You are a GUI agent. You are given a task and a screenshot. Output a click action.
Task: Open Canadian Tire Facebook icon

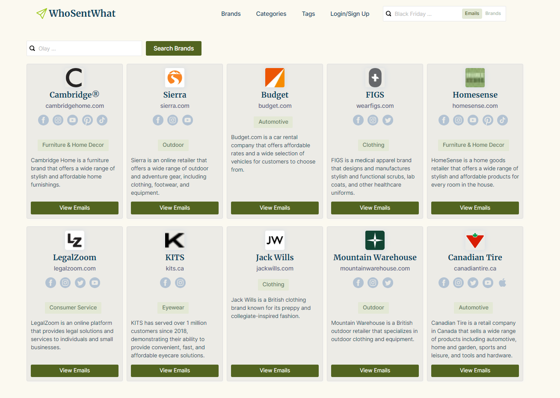[444, 283]
